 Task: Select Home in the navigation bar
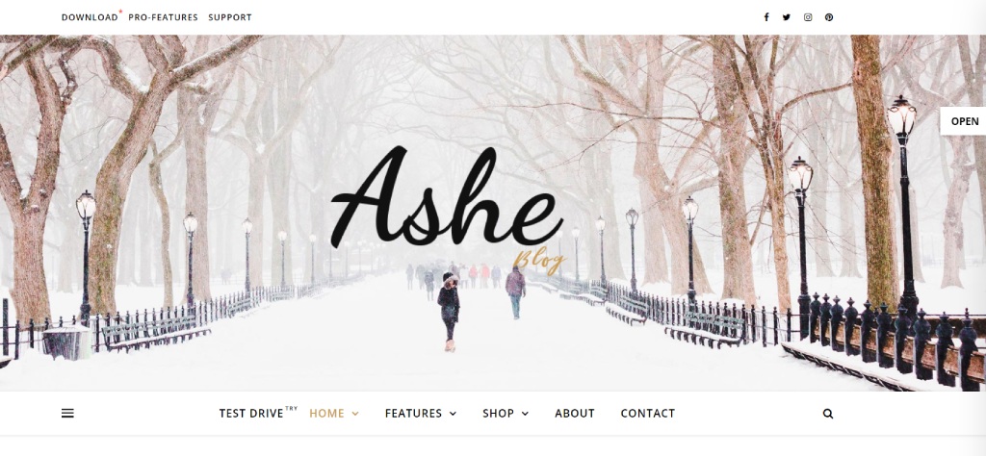pyautogui.click(x=326, y=414)
